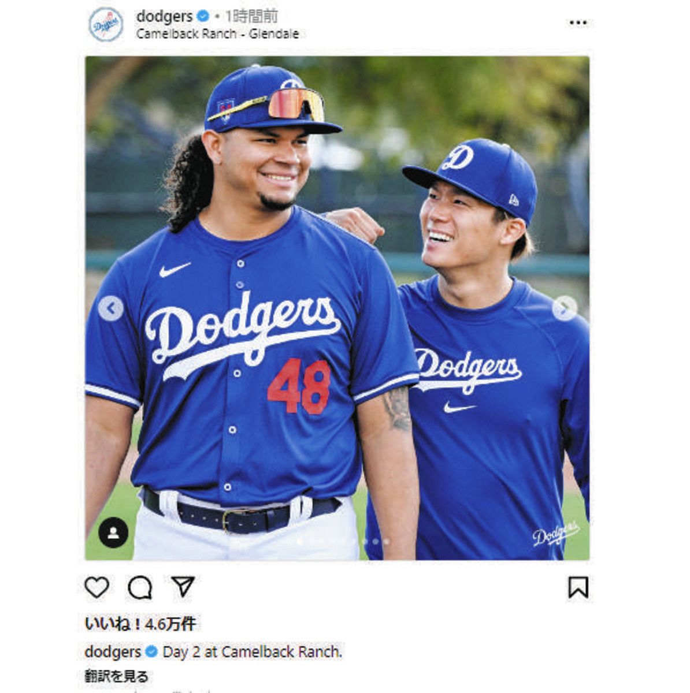Click the caption text Day 2 at Camelback Ranch
This screenshot has width=690, height=693.
(x=253, y=652)
